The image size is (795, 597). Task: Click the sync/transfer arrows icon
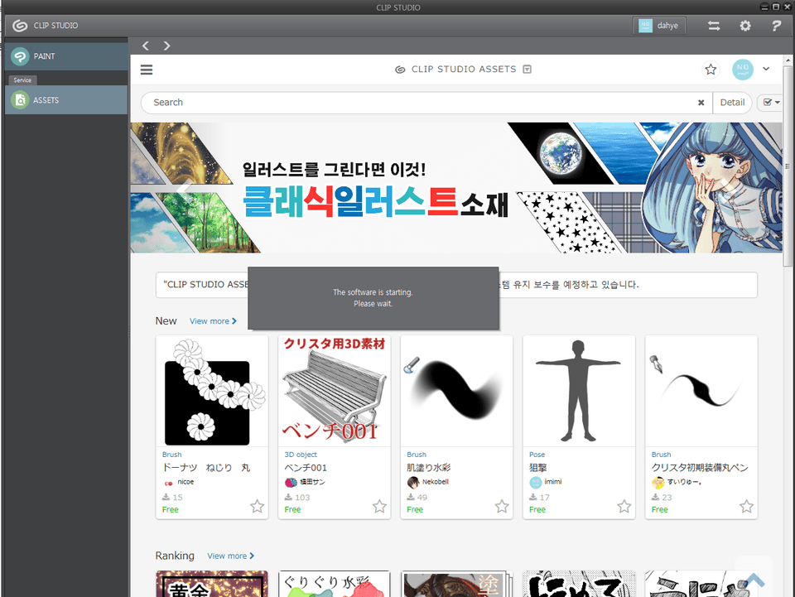click(x=714, y=26)
